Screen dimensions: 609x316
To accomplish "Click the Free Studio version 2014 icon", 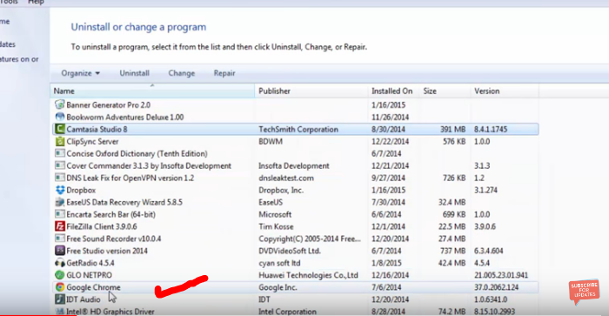I will tap(59, 251).
